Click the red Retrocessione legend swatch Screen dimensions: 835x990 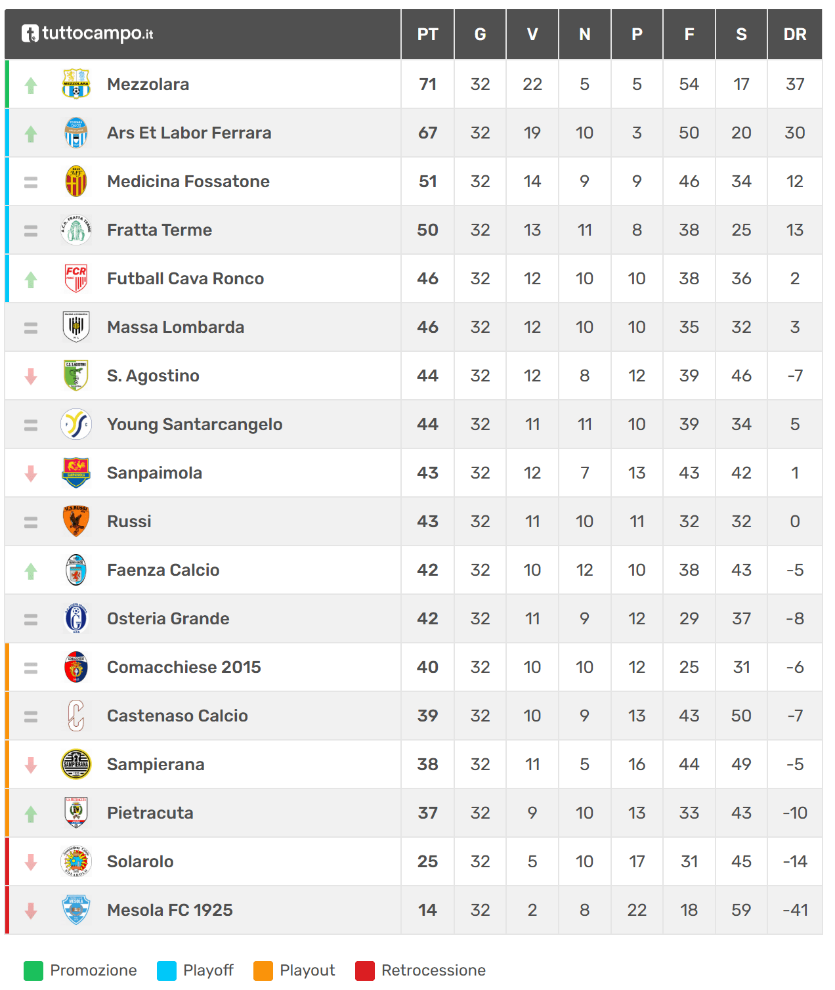tap(364, 970)
